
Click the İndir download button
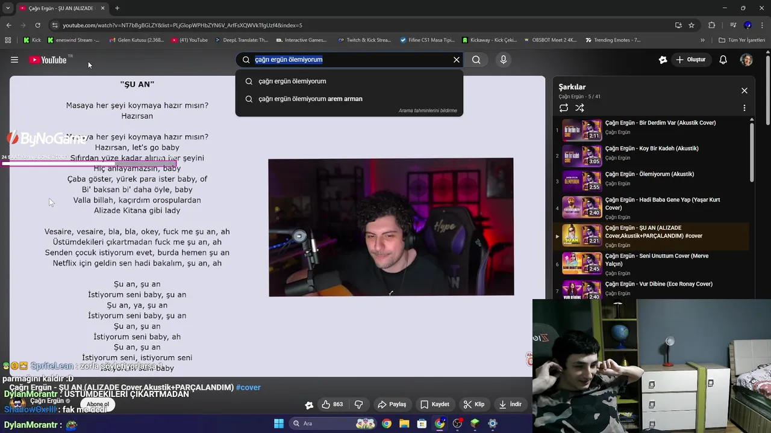click(510, 404)
